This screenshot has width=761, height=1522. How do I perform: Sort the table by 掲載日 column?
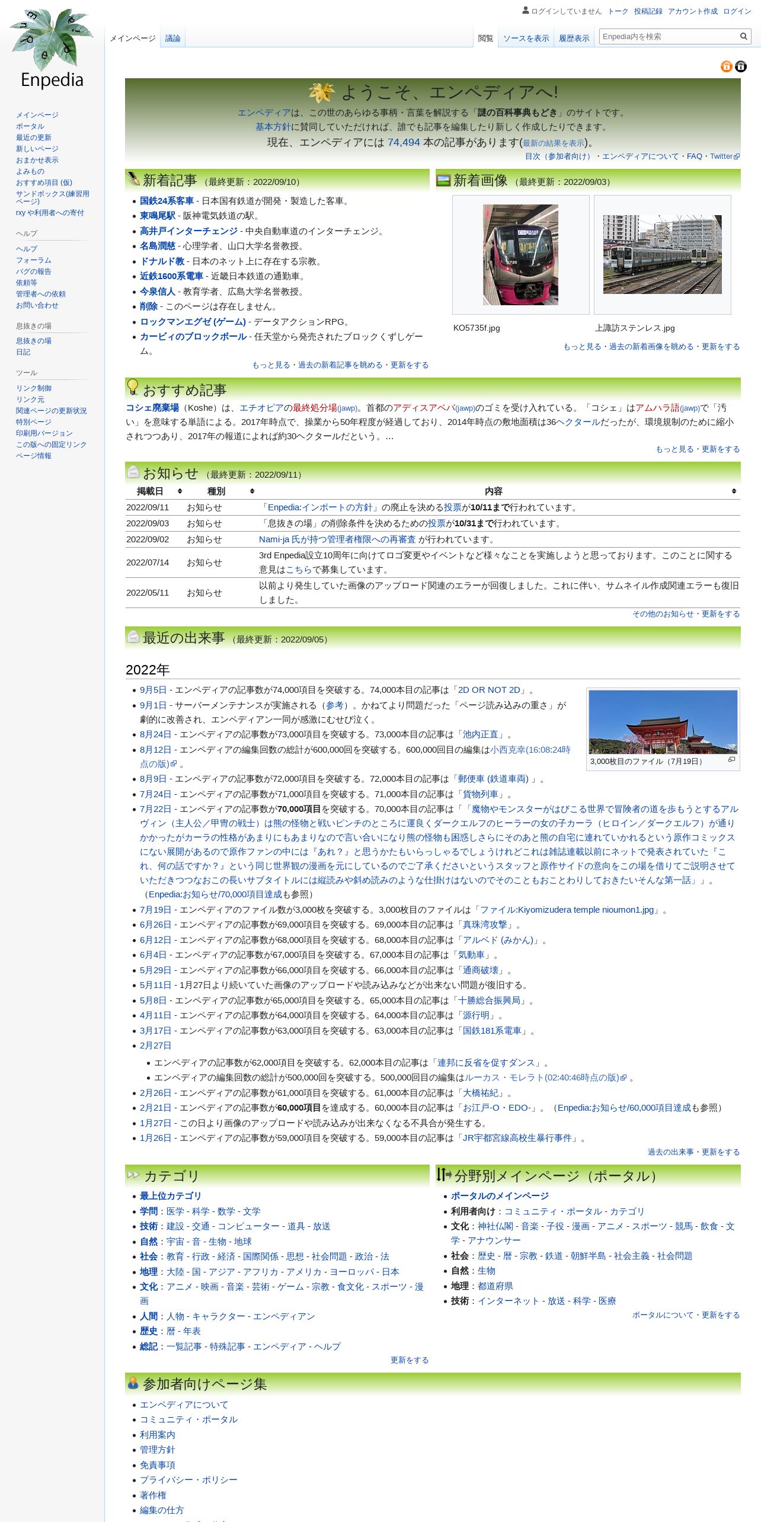point(154,491)
